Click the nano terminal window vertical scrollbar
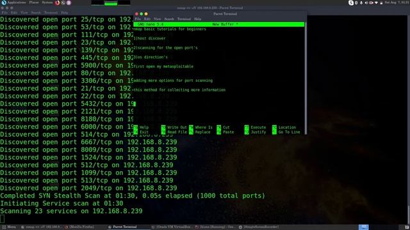Image resolution: width=410 pixels, height=230 pixels. pos(306,78)
